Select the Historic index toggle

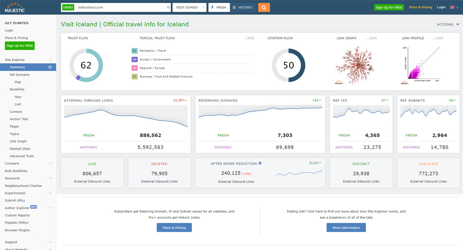pyautogui.click(x=243, y=7)
